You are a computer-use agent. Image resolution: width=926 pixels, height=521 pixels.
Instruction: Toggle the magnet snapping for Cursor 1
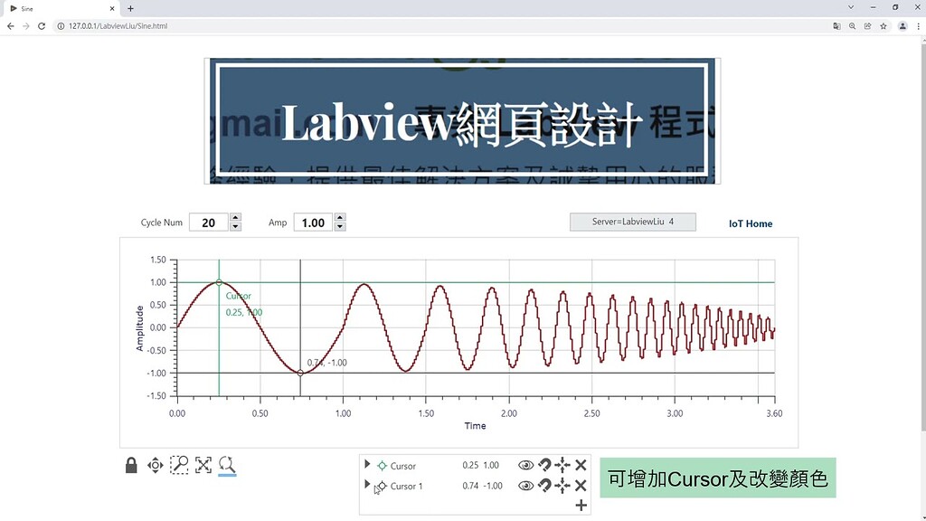[x=544, y=486]
